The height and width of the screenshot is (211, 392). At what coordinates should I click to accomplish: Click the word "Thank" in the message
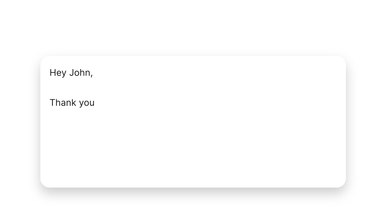point(63,103)
